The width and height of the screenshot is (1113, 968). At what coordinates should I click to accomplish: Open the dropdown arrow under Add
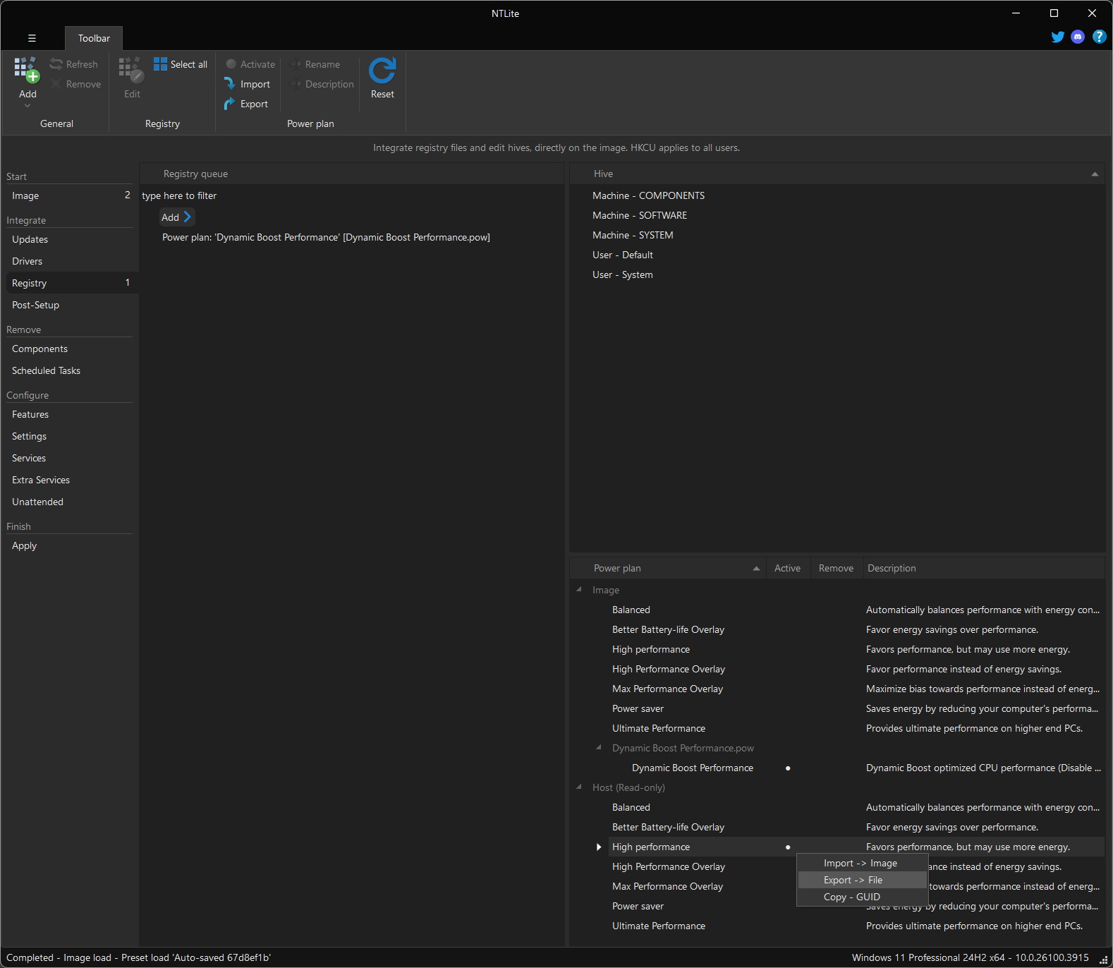point(28,106)
